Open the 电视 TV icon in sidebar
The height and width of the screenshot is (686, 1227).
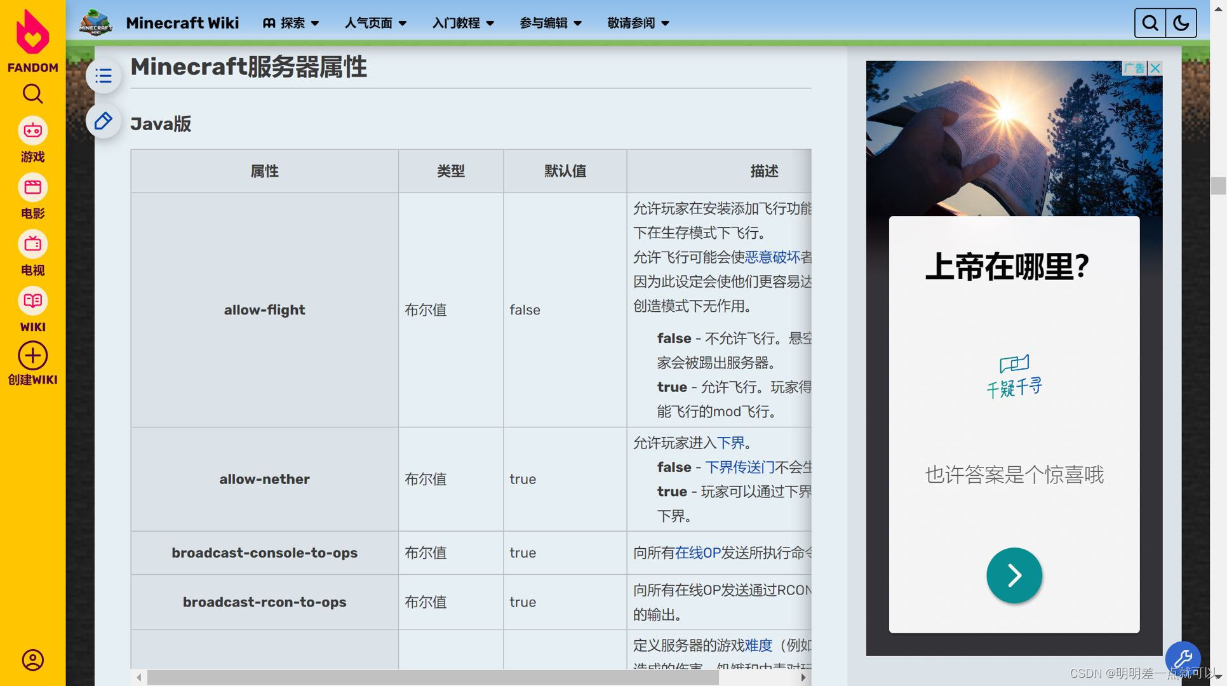tap(32, 244)
